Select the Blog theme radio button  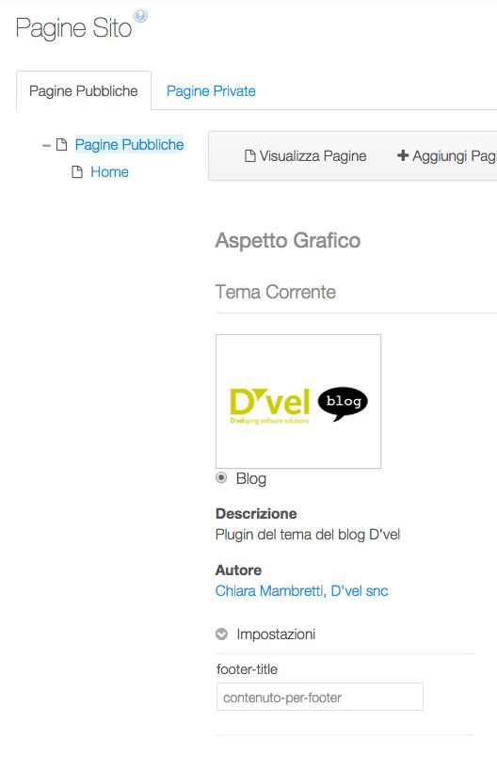[x=221, y=477]
